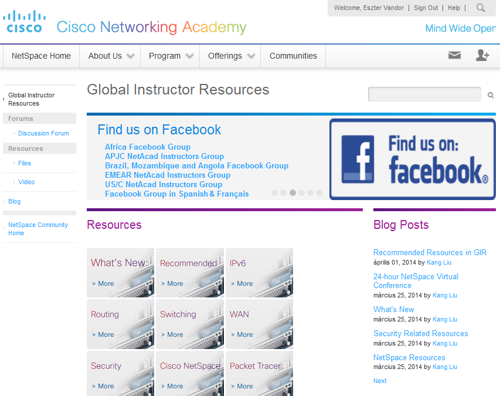This screenshot has width=500, height=396.
Task: Open the Communities menu item
Action: click(x=293, y=56)
